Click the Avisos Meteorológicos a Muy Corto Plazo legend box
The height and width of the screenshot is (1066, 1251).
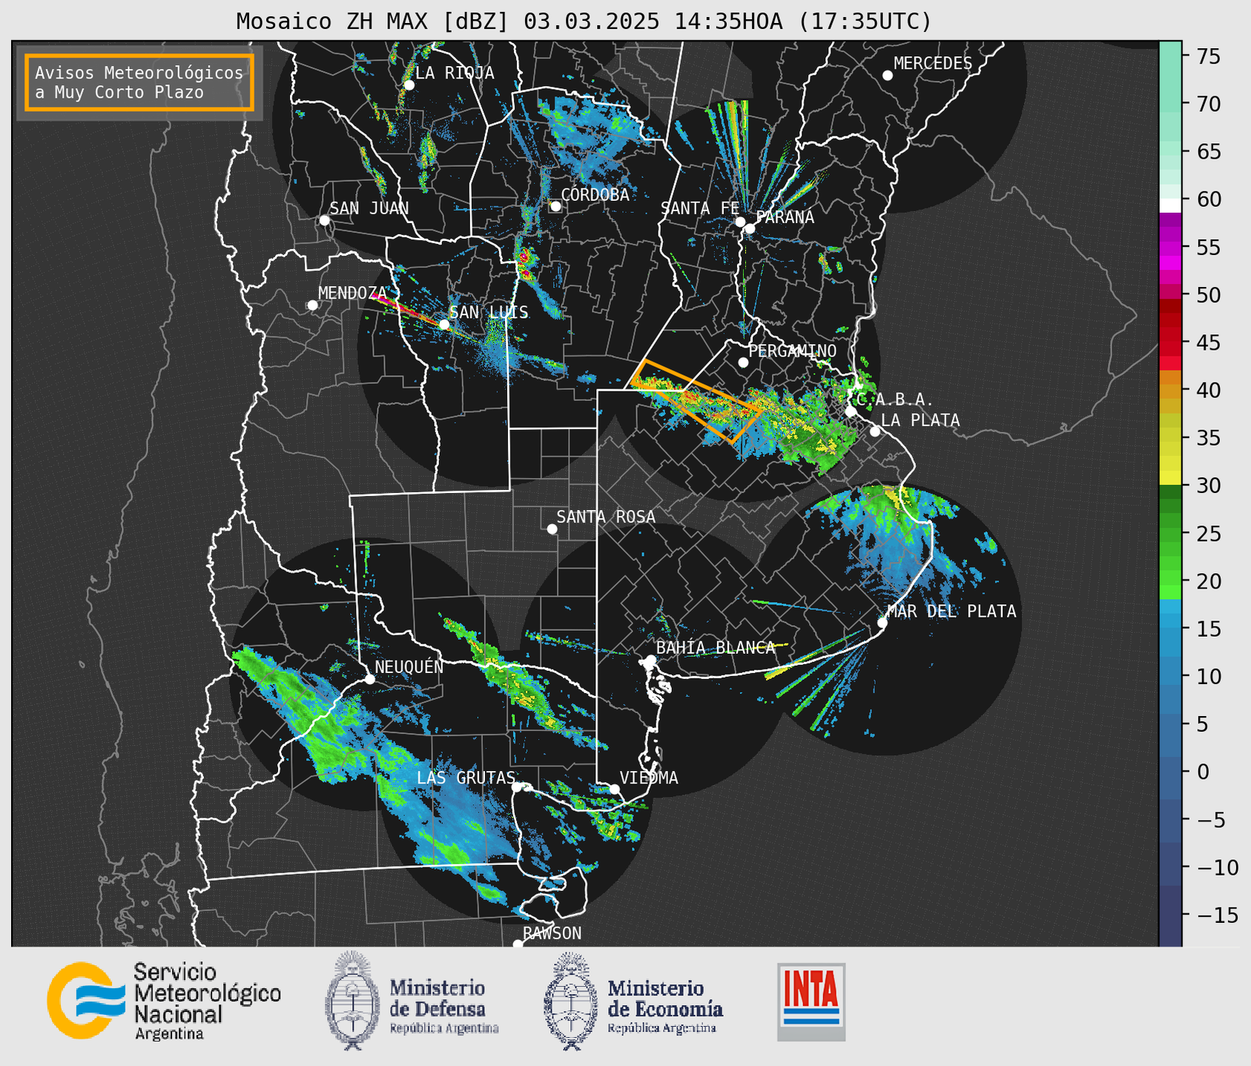(x=139, y=82)
